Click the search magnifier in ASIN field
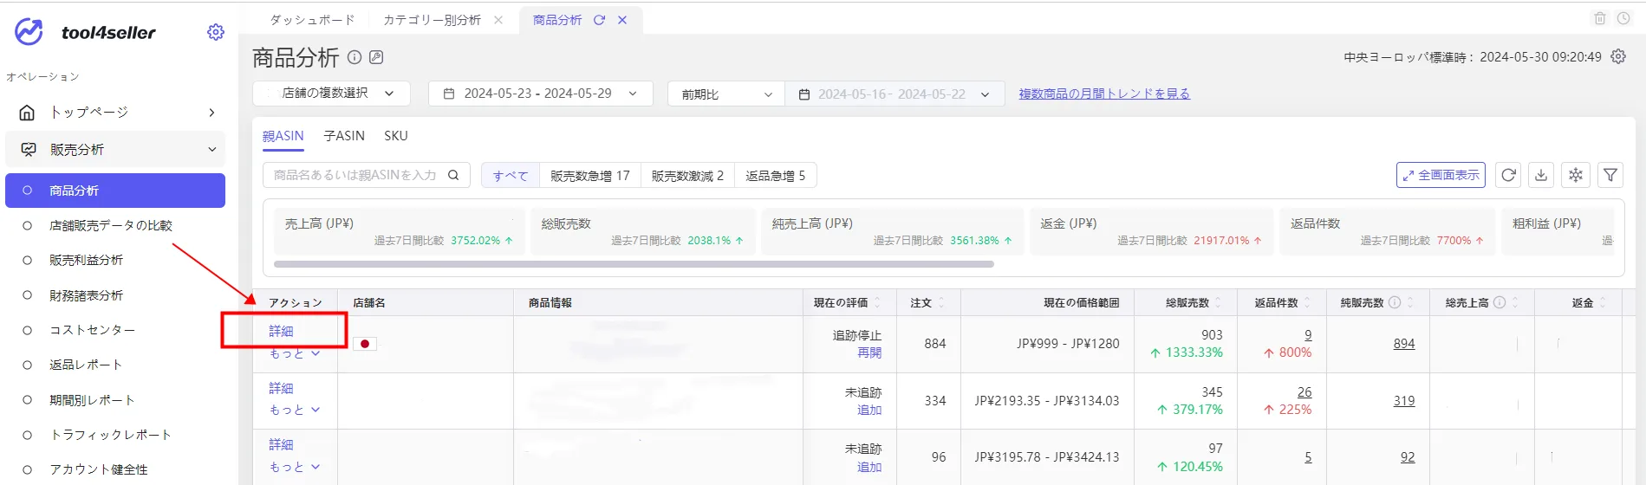This screenshot has height=485, width=1646. click(x=453, y=175)
